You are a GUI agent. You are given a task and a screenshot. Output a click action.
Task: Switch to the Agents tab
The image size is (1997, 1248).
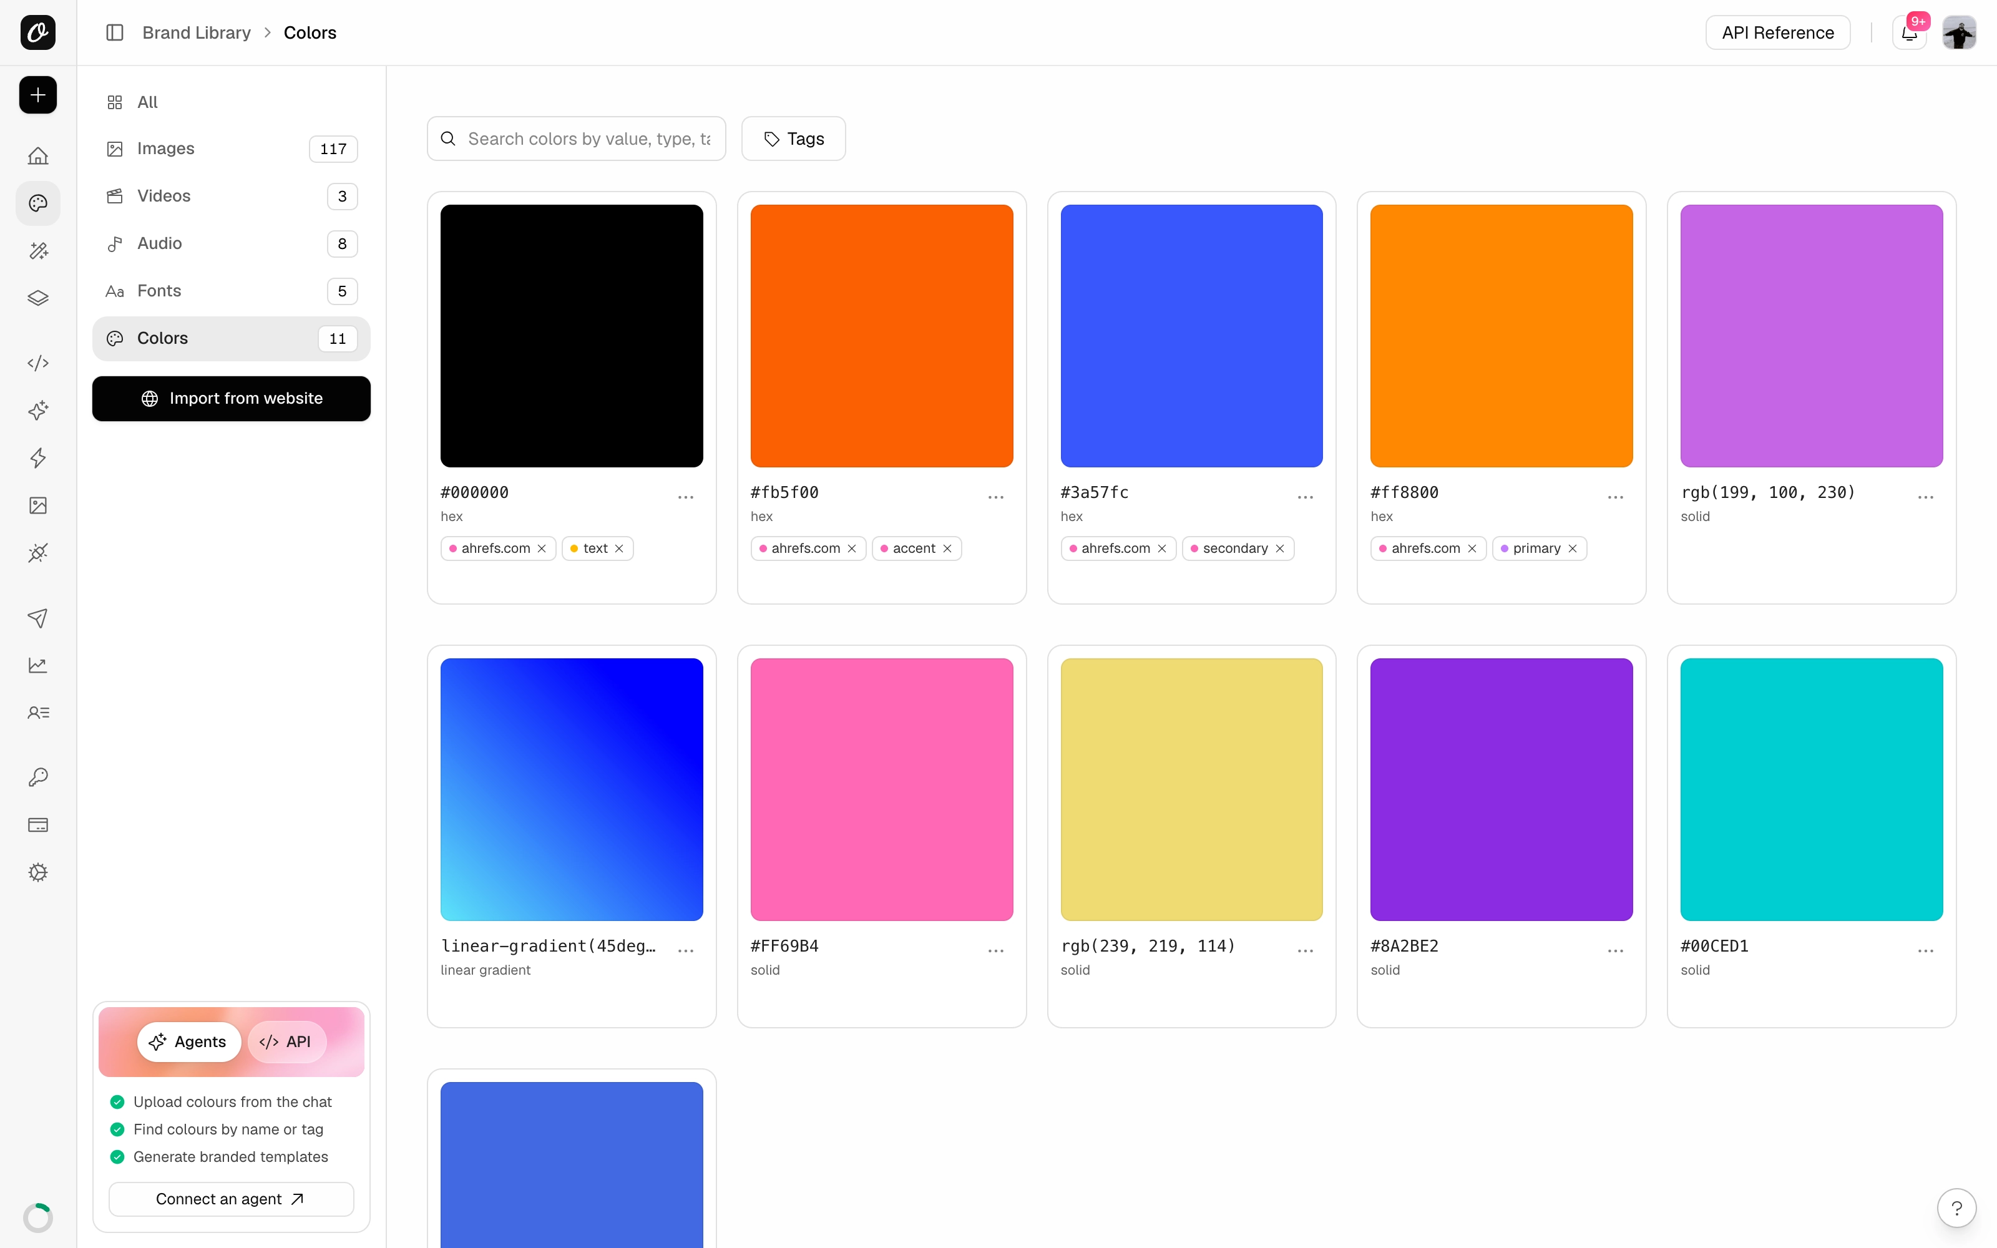tap(189, 1041)
